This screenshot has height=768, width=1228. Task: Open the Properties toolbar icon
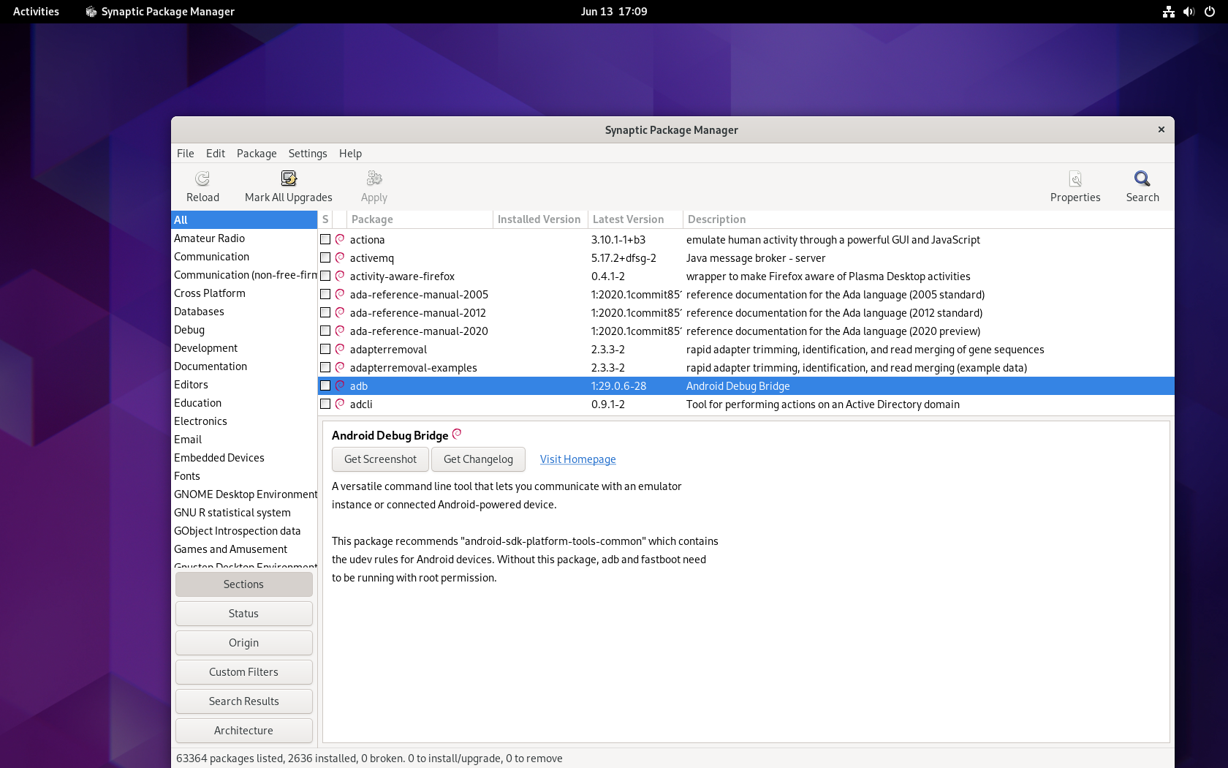pos(1075,178)
